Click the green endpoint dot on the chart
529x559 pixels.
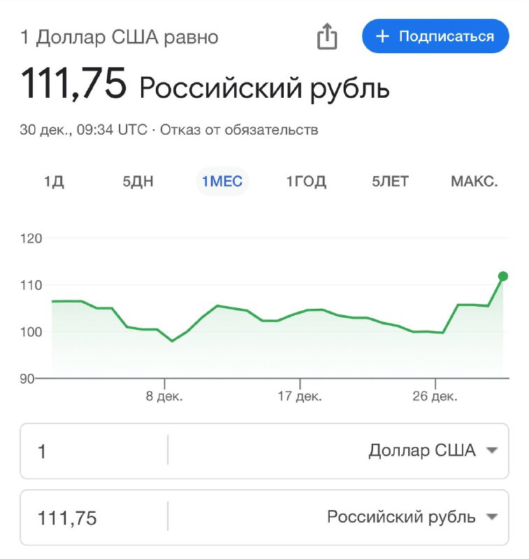[x=503, y=276]
